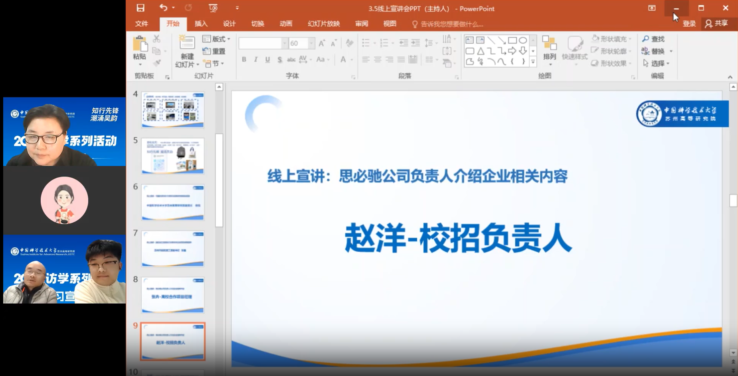Clear all formatting icon
The height and width of the screenshot is (376, 738).
pos(350,43)
